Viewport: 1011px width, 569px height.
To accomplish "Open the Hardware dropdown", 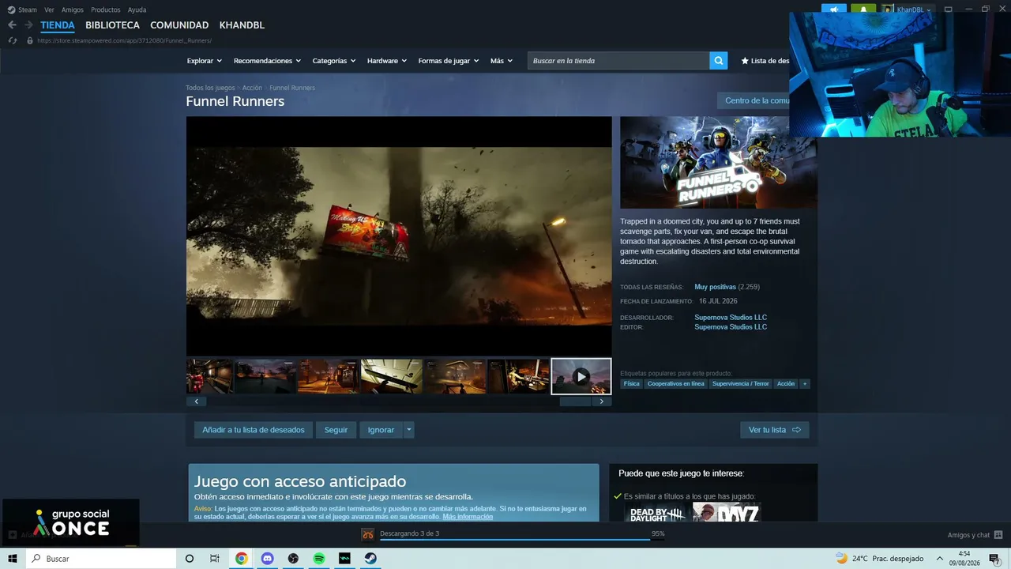I will coord(387,61).
